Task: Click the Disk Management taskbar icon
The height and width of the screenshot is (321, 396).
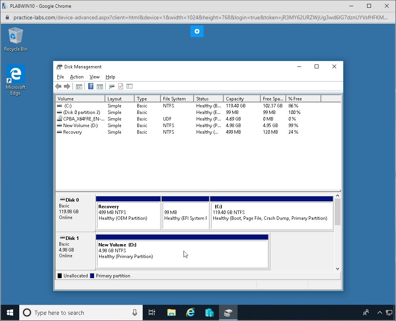Action: 228,313
